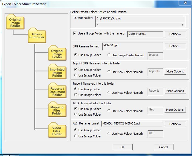Click the Reports folder name field
Screen dimensions: 192x156
[x=155, y=92]
